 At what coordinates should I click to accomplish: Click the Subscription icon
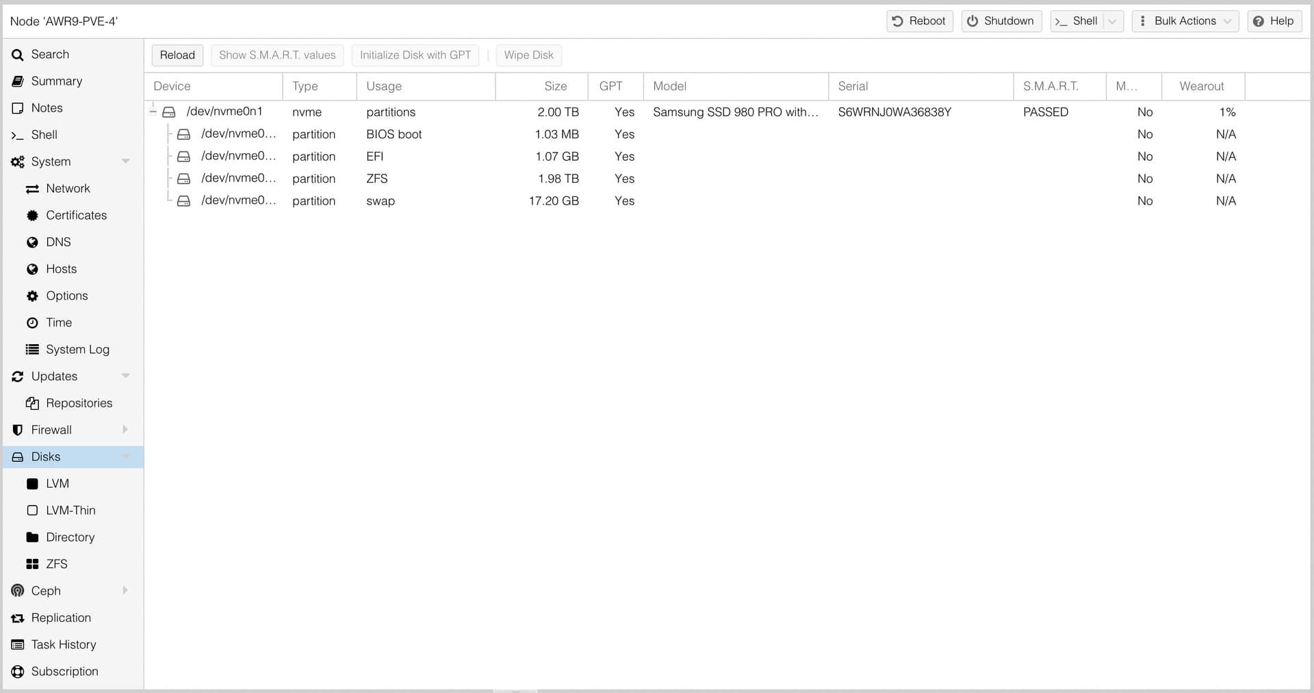[17, 671]
